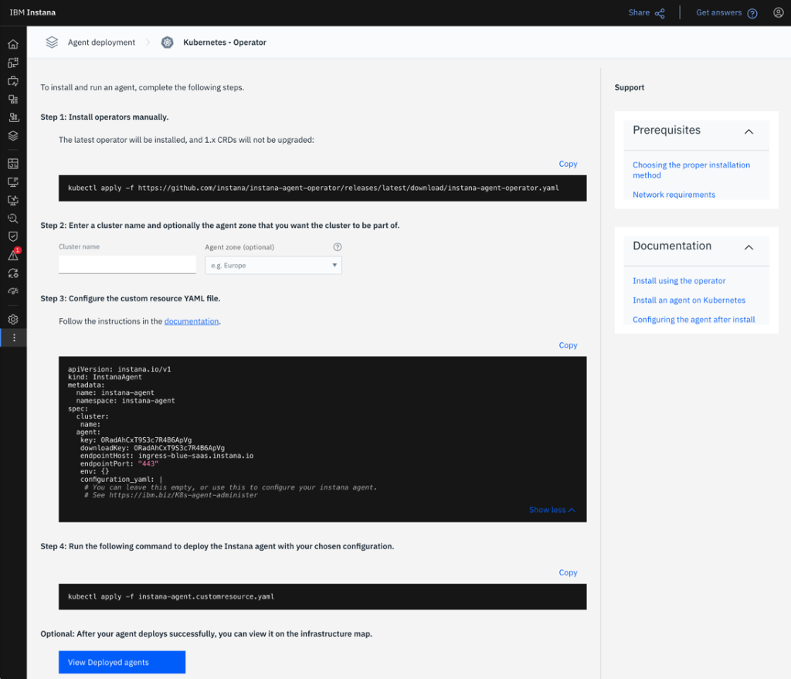The image size is (791, 679).
Task: Click the tooltip icon next to Agent zone
Action: (x=338, y=246)
